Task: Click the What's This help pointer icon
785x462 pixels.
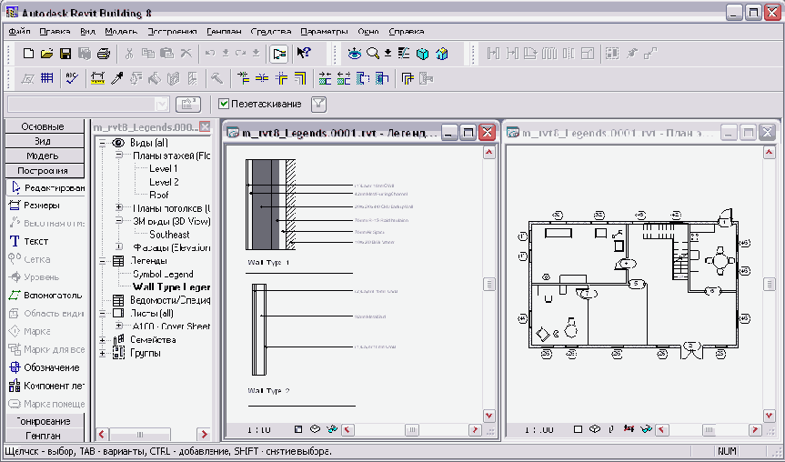Action: pos(304,53)
